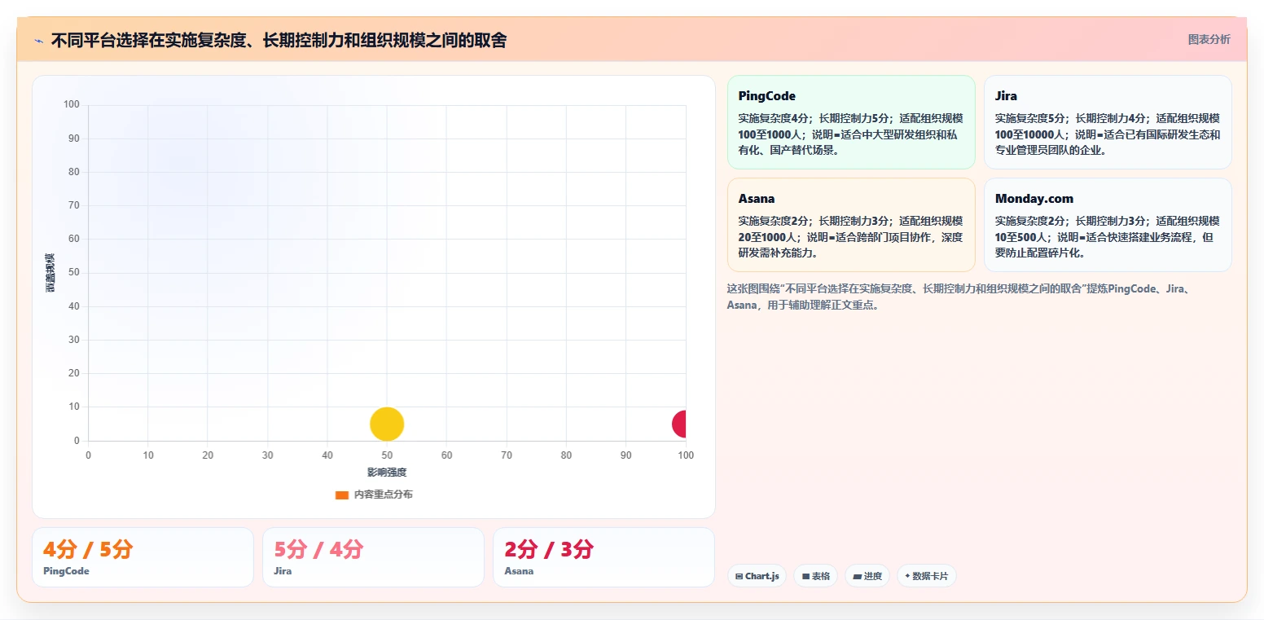This screenshot has height=620, width=1264.
Task: Click the chart description paragraph text
Action: point(960,297)
